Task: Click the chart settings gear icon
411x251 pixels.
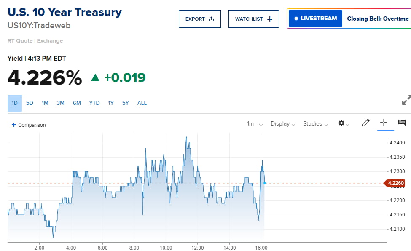Action: pos(342,123)
